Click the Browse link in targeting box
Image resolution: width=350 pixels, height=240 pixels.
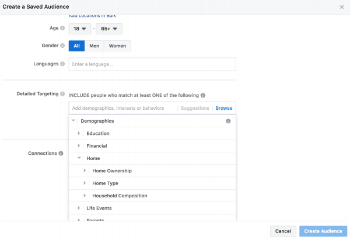coord(224,108)
